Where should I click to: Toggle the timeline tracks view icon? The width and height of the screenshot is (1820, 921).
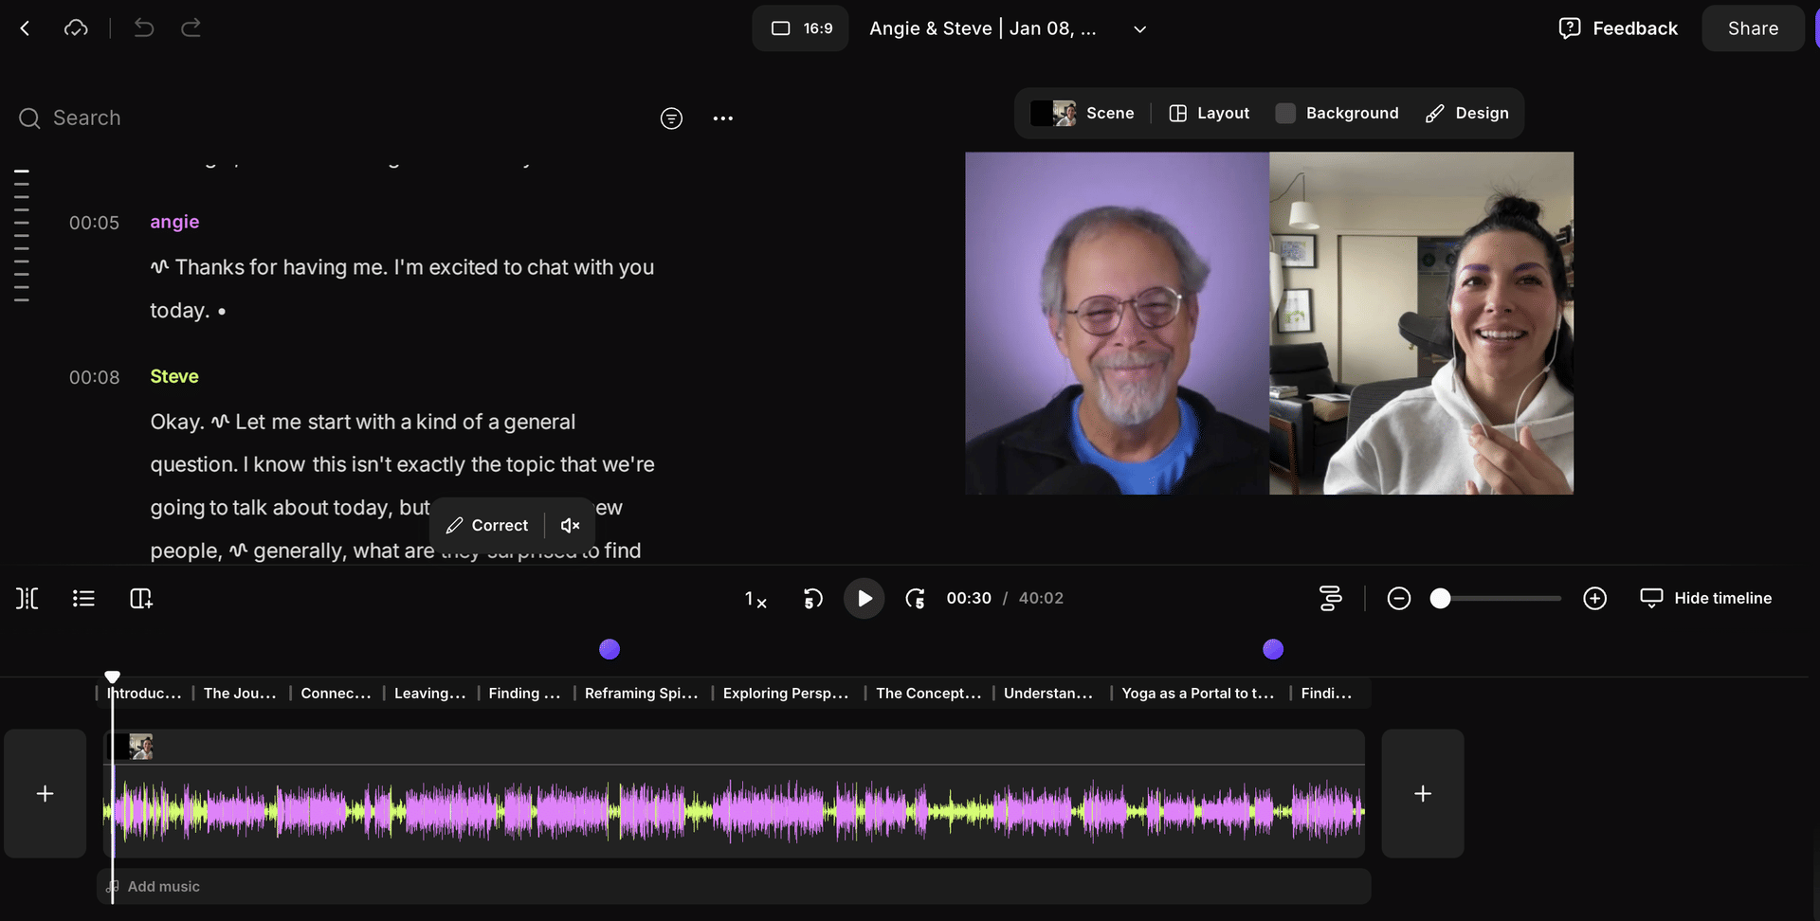click(1330, 598)
